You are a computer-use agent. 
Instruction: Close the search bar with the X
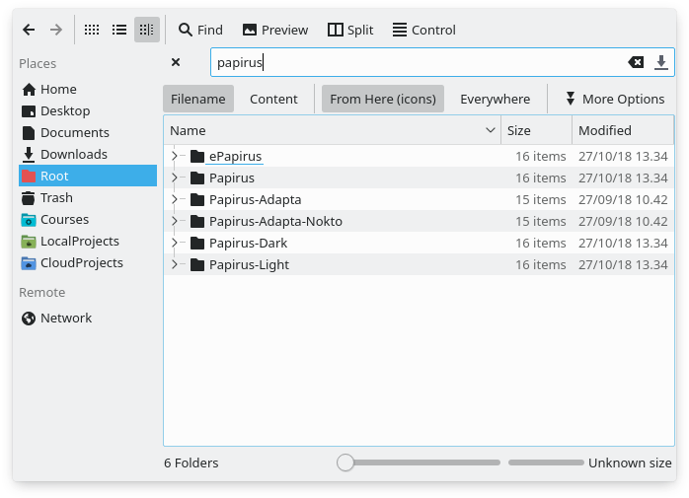click(176, 62)
